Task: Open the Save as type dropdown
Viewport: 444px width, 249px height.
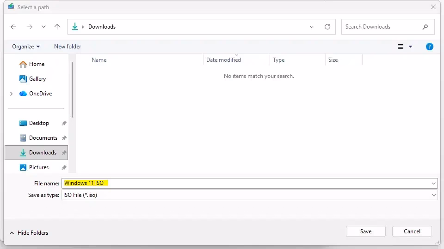Action: (433, 195)
